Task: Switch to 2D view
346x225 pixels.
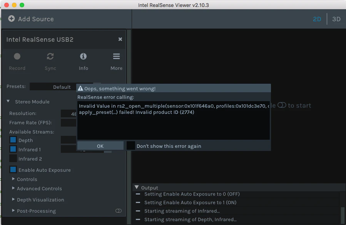Action: (317, 19)
